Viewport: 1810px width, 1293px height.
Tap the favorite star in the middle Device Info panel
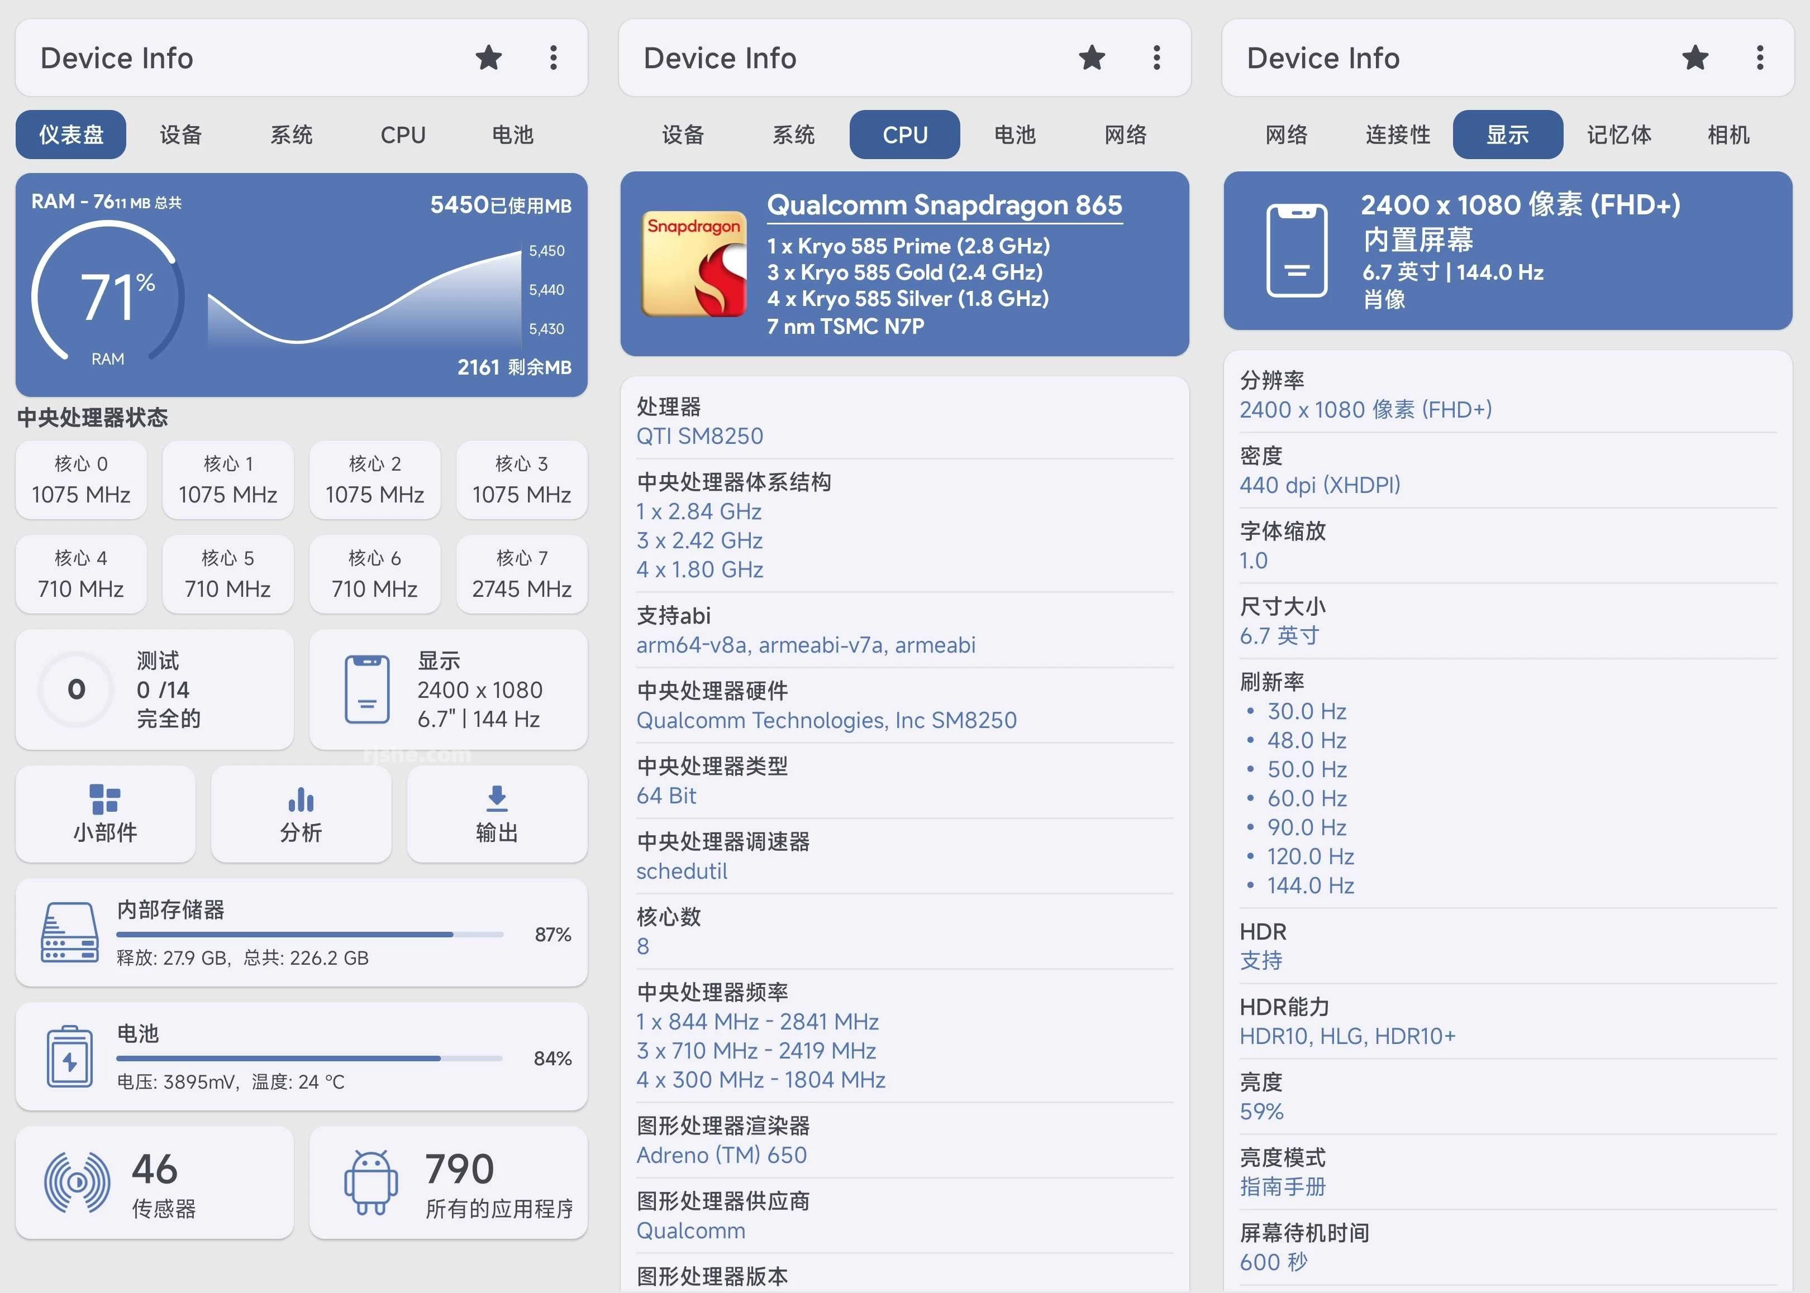point(1092,58)
